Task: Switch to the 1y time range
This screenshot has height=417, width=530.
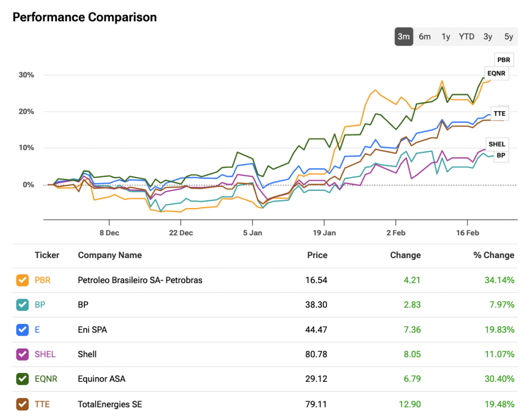Action: point(446,36)
